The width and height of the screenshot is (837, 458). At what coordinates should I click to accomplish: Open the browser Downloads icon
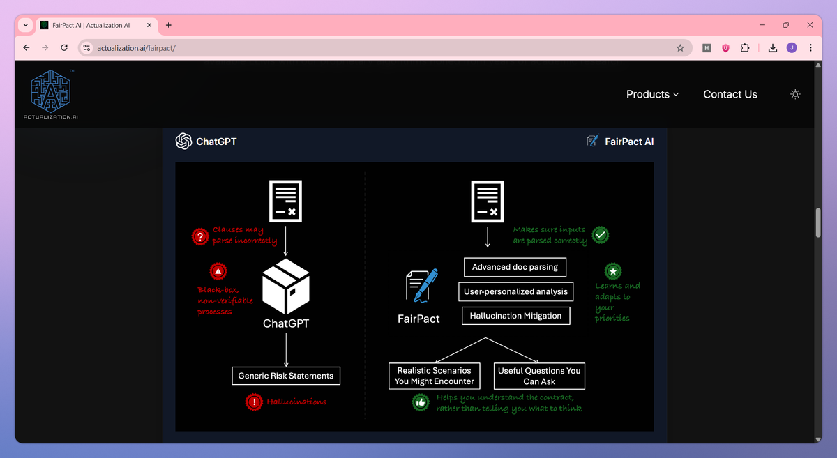coord(773,48)
